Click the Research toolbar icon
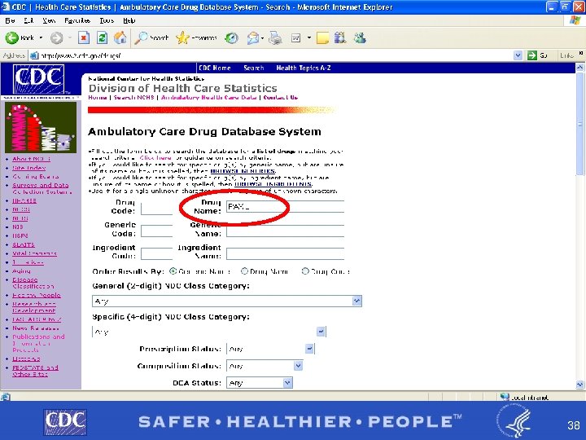 (340, 37)
